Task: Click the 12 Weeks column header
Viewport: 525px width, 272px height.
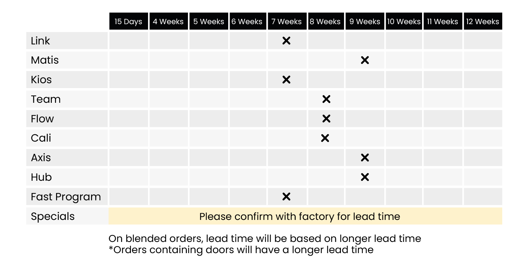Action: [x=483, y=22]
